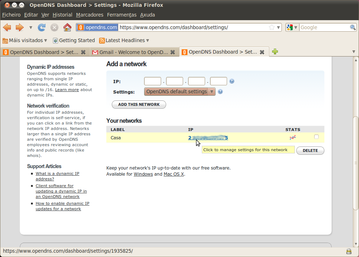359x257 pixels.
Task: Follow the Learn more dynamic IPs link
Action: point(67,90)
